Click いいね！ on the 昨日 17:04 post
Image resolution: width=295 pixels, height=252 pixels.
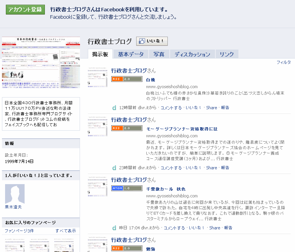point(196,228)
